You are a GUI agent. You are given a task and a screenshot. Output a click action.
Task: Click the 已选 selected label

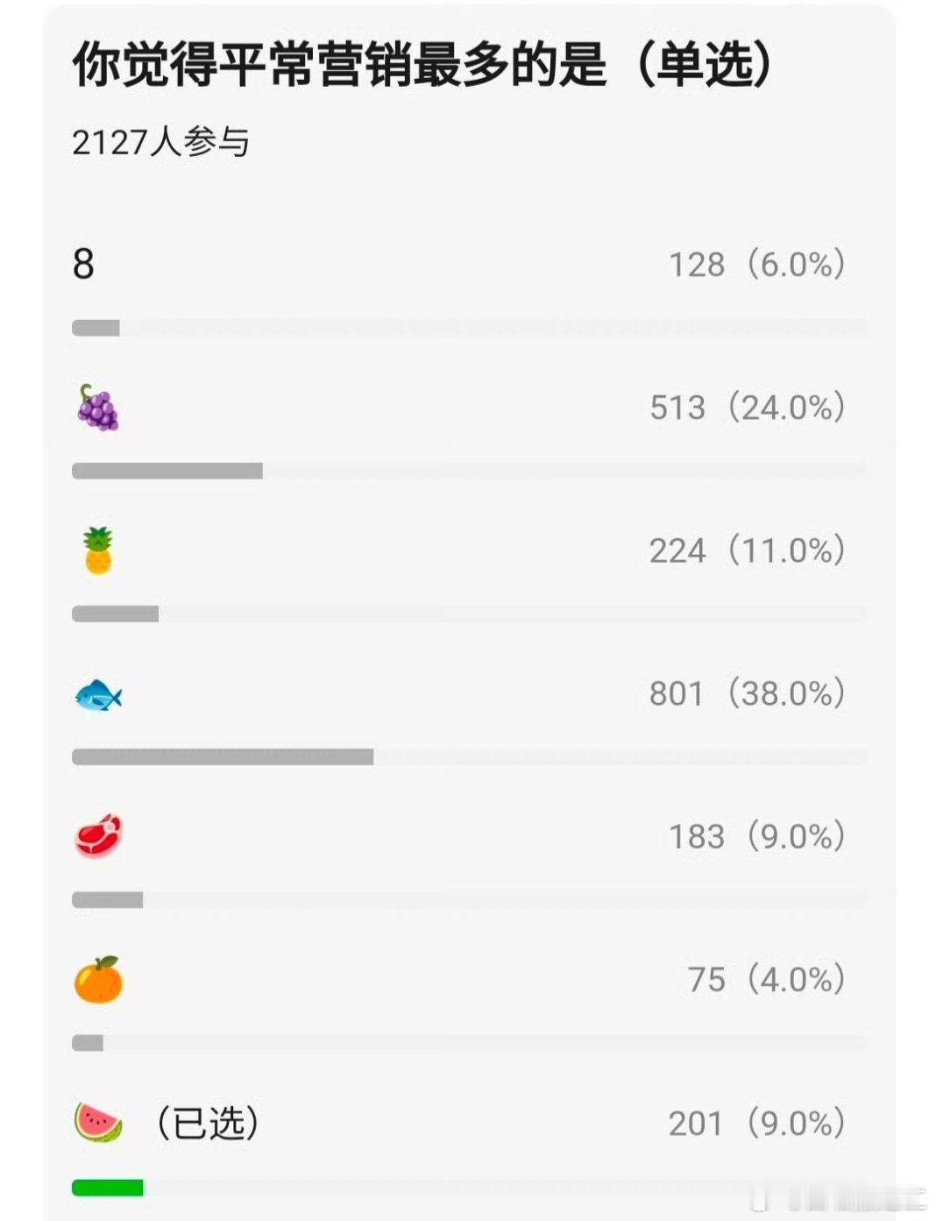tap(208, 1123)
